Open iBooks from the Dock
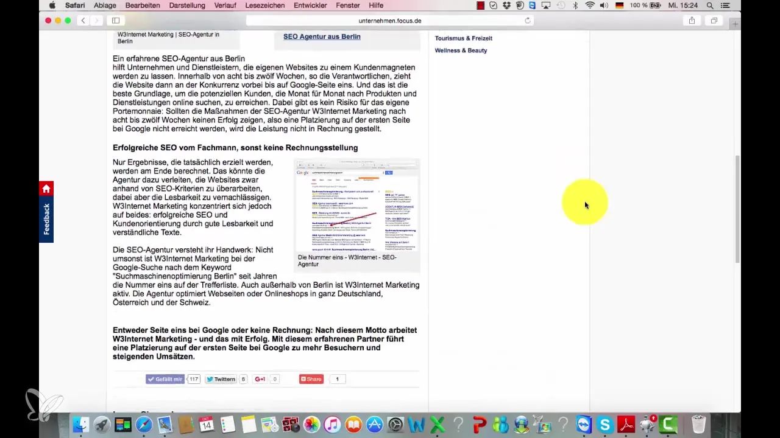 click(353, 424)
